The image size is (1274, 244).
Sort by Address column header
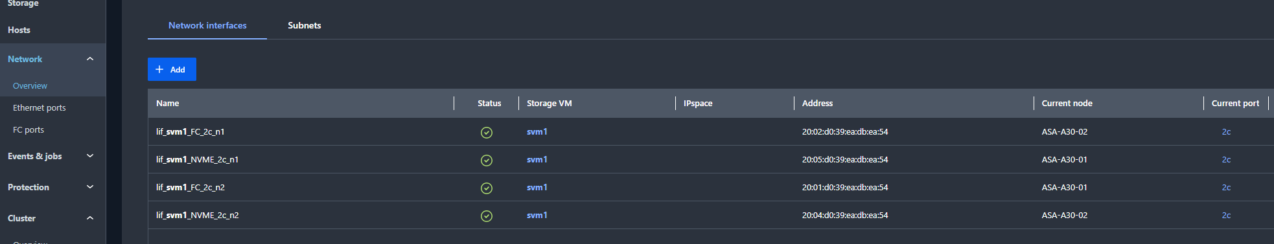pos(818,103)
